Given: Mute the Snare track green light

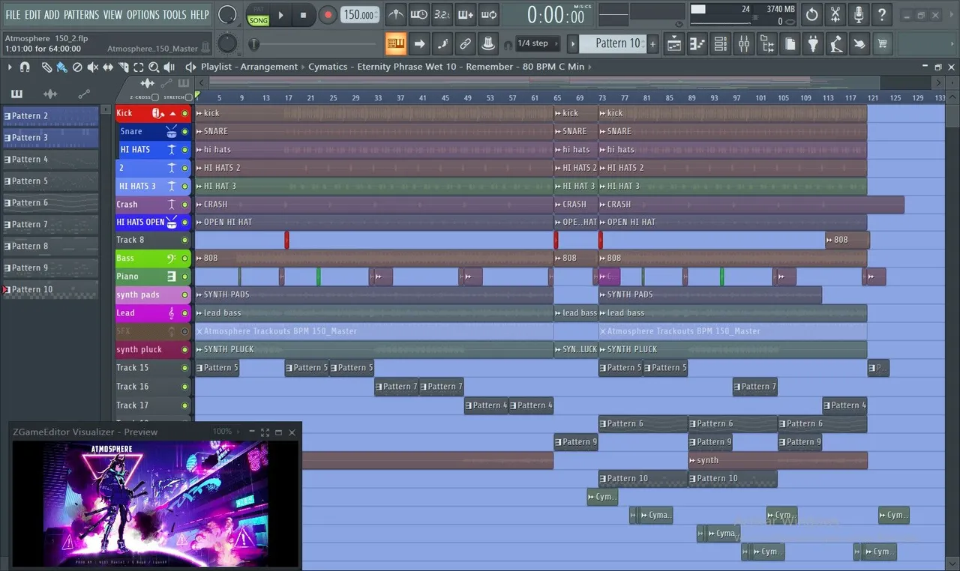Looking at the screenshot, I should (184, 131).
